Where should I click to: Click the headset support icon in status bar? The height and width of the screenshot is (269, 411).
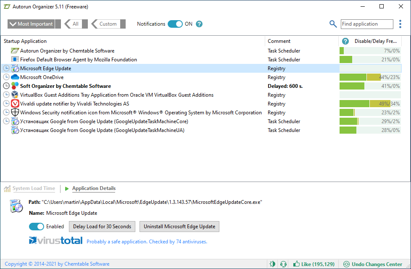283,264
